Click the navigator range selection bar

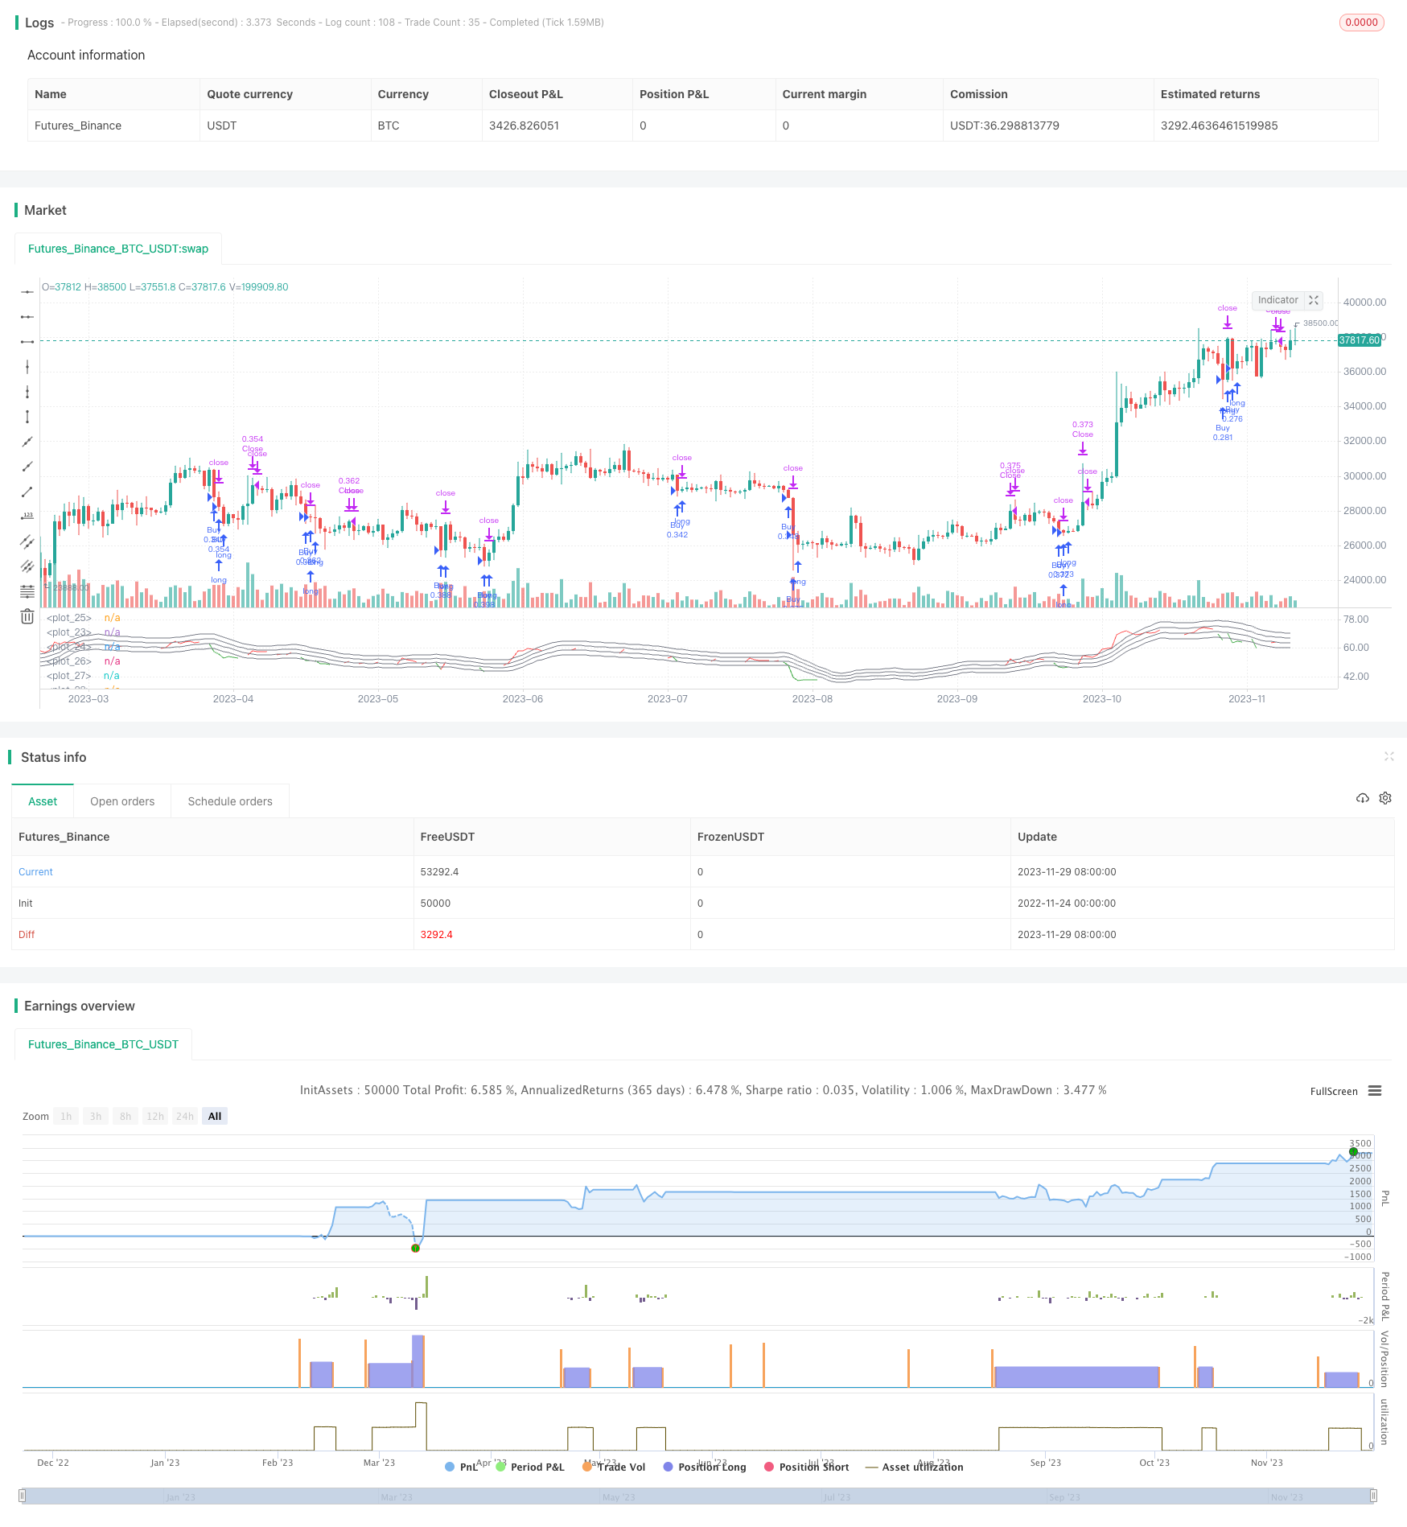click(x=698, y=1496)
